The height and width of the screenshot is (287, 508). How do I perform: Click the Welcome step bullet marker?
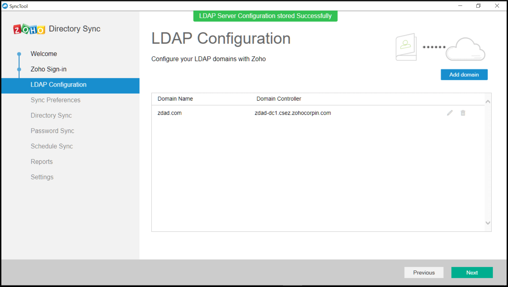point(19,54)
